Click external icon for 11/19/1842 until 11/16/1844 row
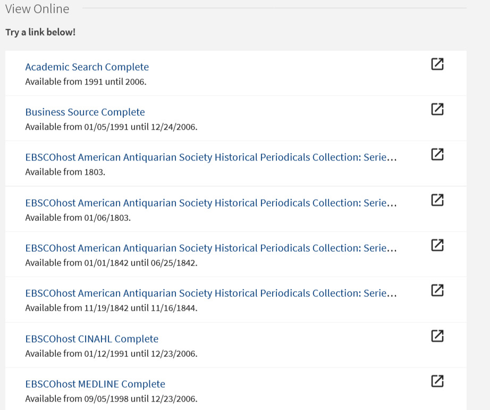This screenshot has width=490, height=410. pyautogui.click(x=437, y=291)
